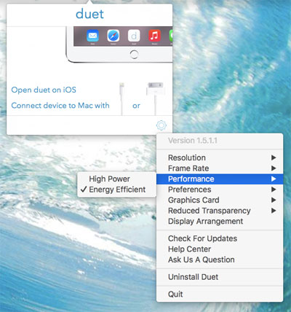
Task: Open the Graphics Card menu item
Action: coord(220,200)
